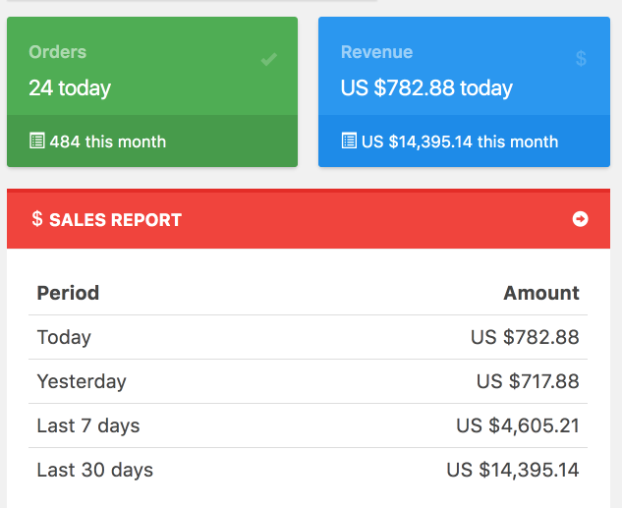Image resolution: width=622 pixels, height=508 pixels.
Task: Select the Yesterday row label
Action: pyautogui.click(x=82, y=381)
